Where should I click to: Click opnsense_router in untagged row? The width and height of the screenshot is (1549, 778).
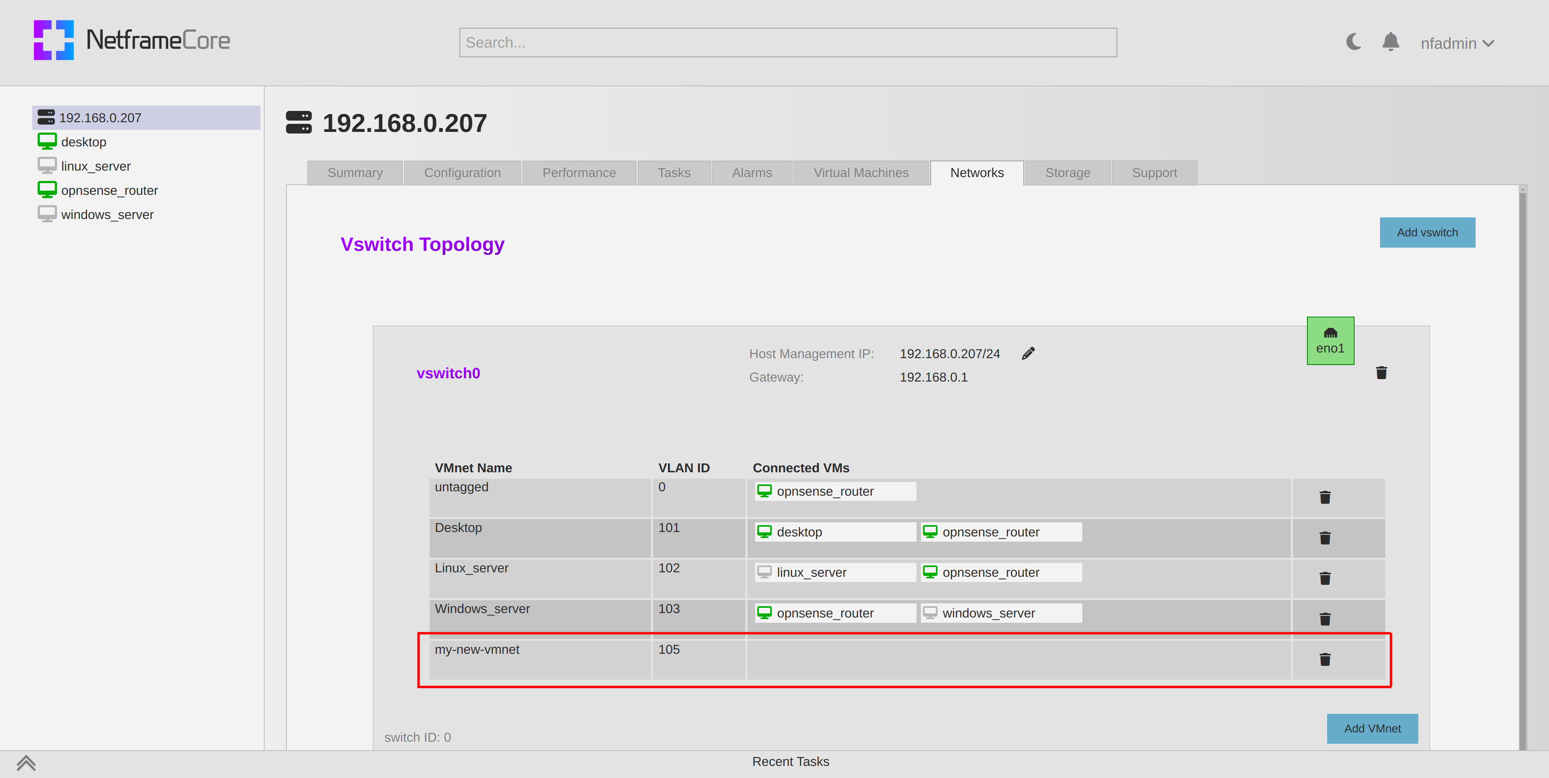tap(835, 491)
